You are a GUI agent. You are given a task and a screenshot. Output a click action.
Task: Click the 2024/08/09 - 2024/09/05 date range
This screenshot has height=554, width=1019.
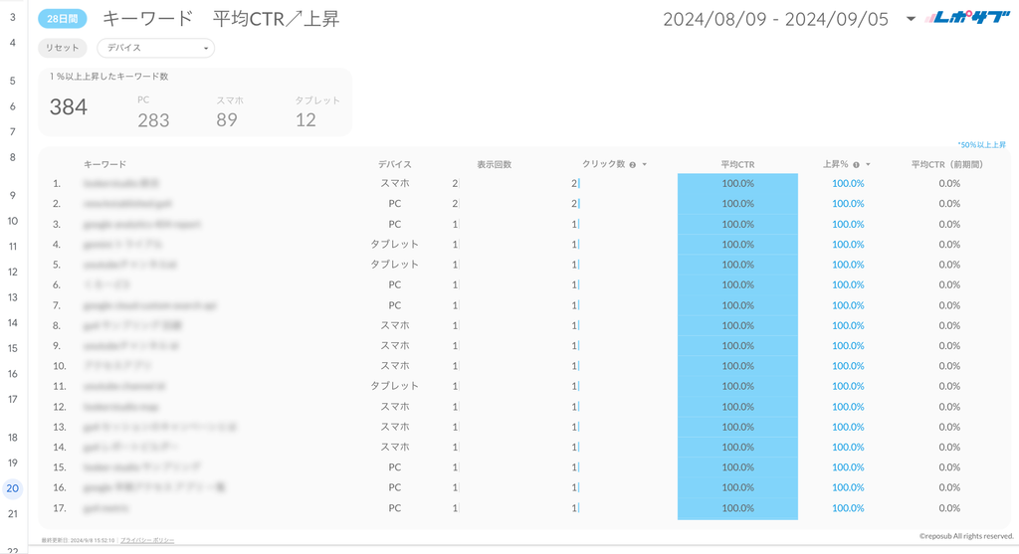pos(775,19)
